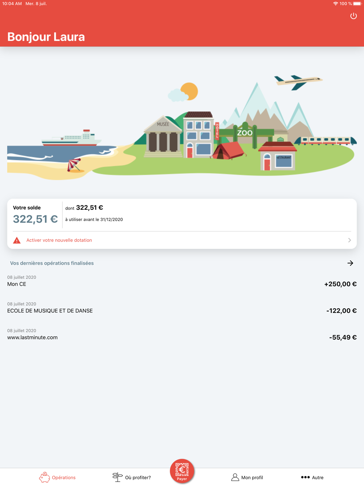Open the Autre tab label
Viewport: 364px width, 486px height.
pyautogui.click(x=318, y=478)
